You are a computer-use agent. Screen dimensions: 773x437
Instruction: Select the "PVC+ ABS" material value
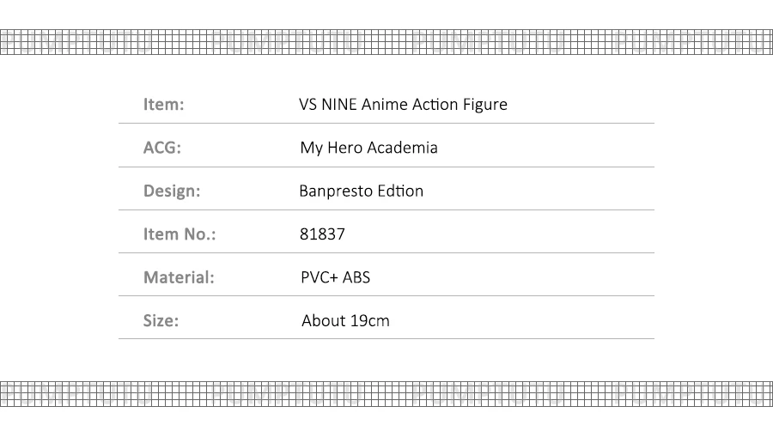click(x=335, y=277)
